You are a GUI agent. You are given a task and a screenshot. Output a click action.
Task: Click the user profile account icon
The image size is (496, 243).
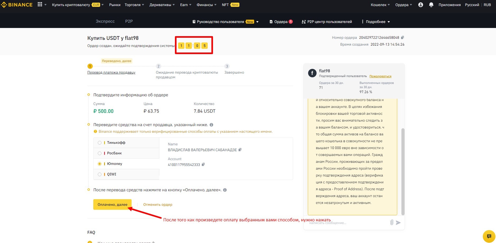(421, 5)
